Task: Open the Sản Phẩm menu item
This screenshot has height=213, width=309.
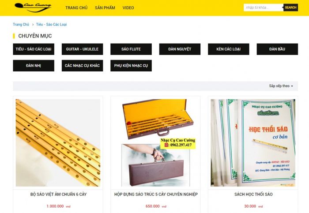Action: (x=105, y=8)
